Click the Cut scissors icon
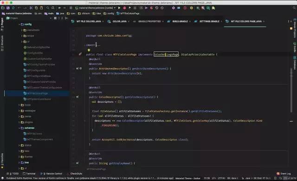 tap(31, 8)
